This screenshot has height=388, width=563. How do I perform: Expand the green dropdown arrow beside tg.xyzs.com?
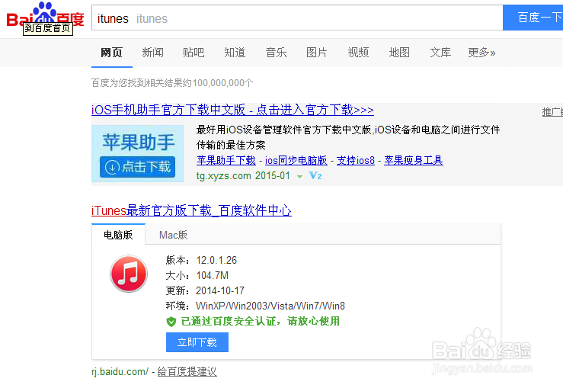point(299,176)
